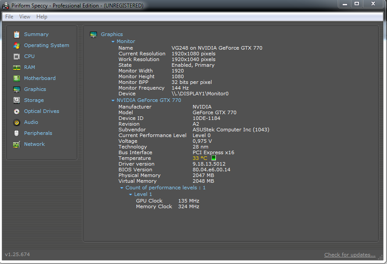
Task: Click the Check for updates link
Action: coord(350,255)
